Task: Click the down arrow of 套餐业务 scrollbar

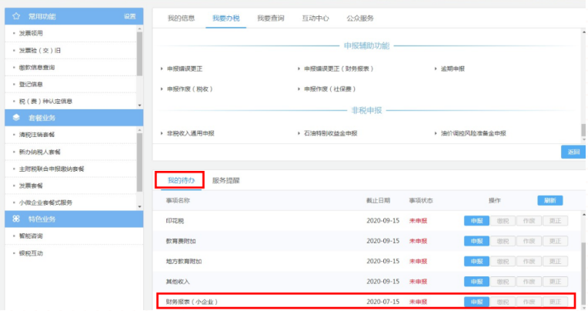Action: click(139, 207)
